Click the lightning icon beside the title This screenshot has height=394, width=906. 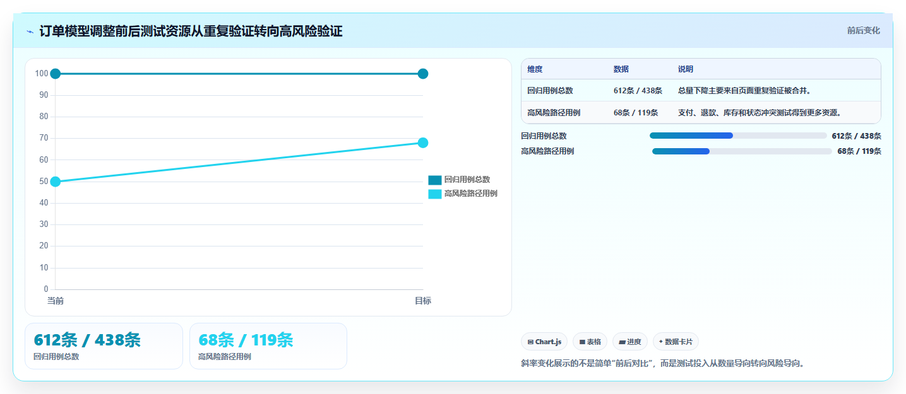coord(30,32)
